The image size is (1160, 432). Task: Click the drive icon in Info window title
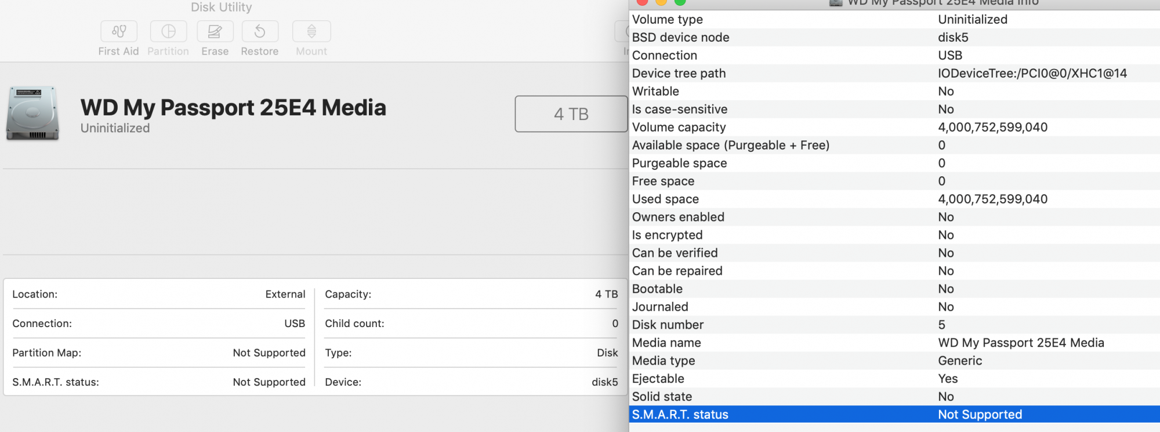pos(836,3)
